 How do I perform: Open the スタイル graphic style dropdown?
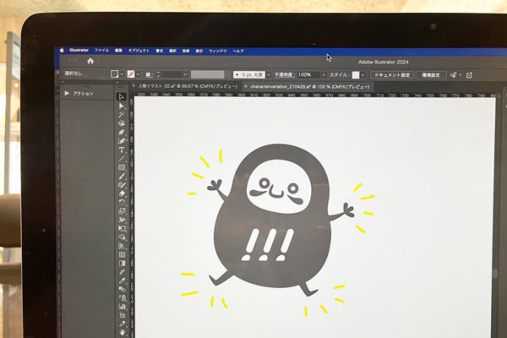pyautogui.click(x=363, y=75)
